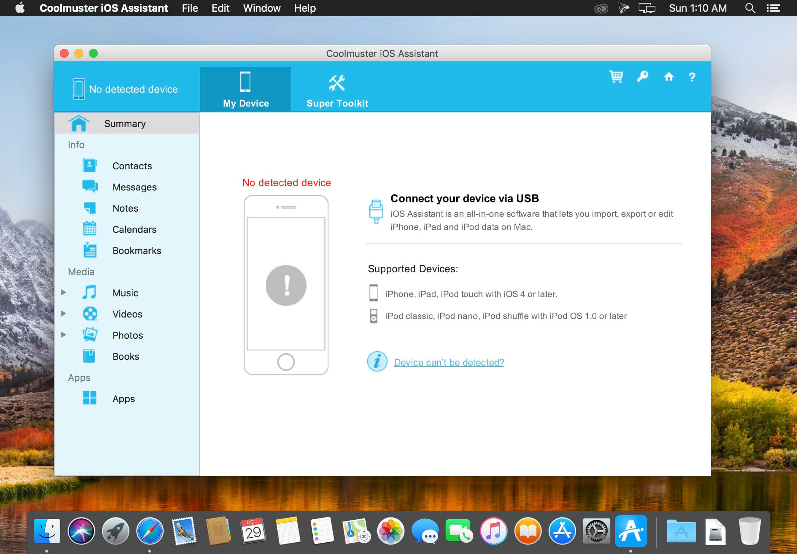Expand the Videos disclosure triangle
The width and height of the screenshot is (797, 554).
[63, 313]
